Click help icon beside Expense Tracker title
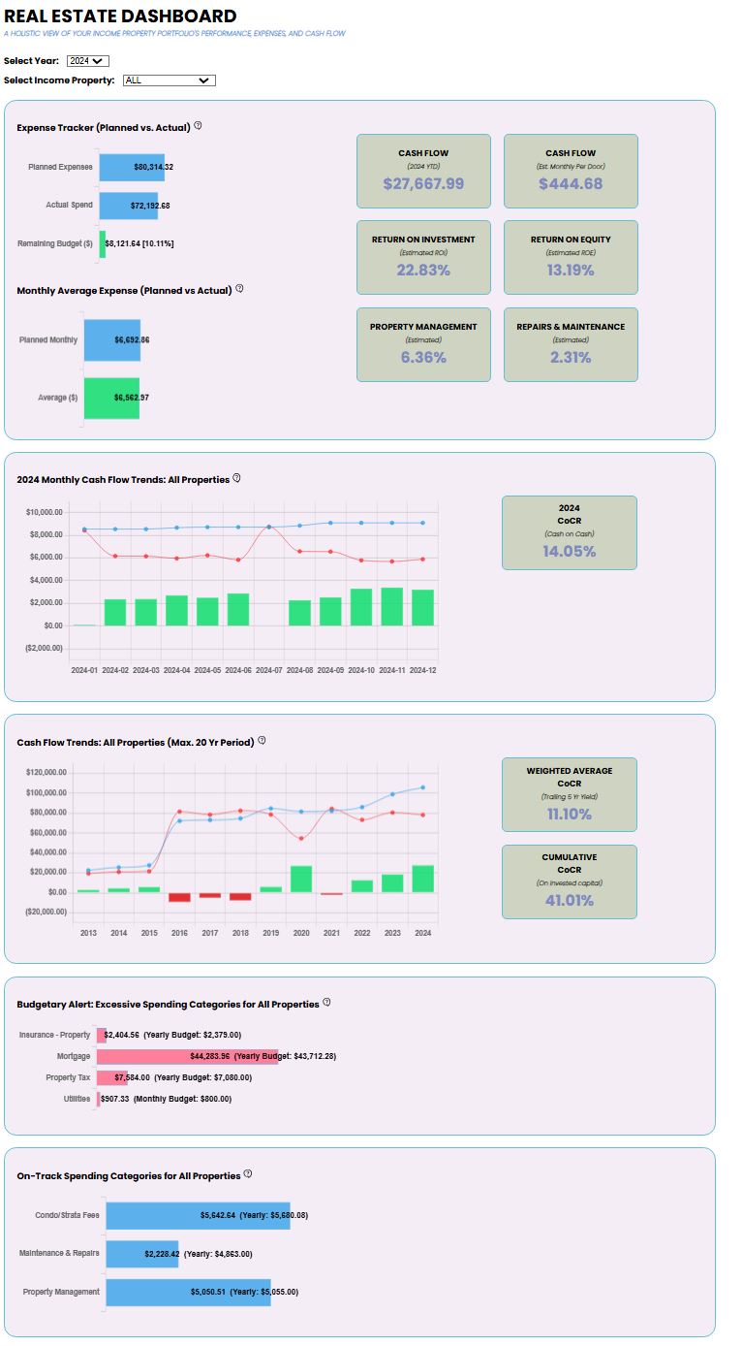The image size is (742, 1346). tap(198, 126)
